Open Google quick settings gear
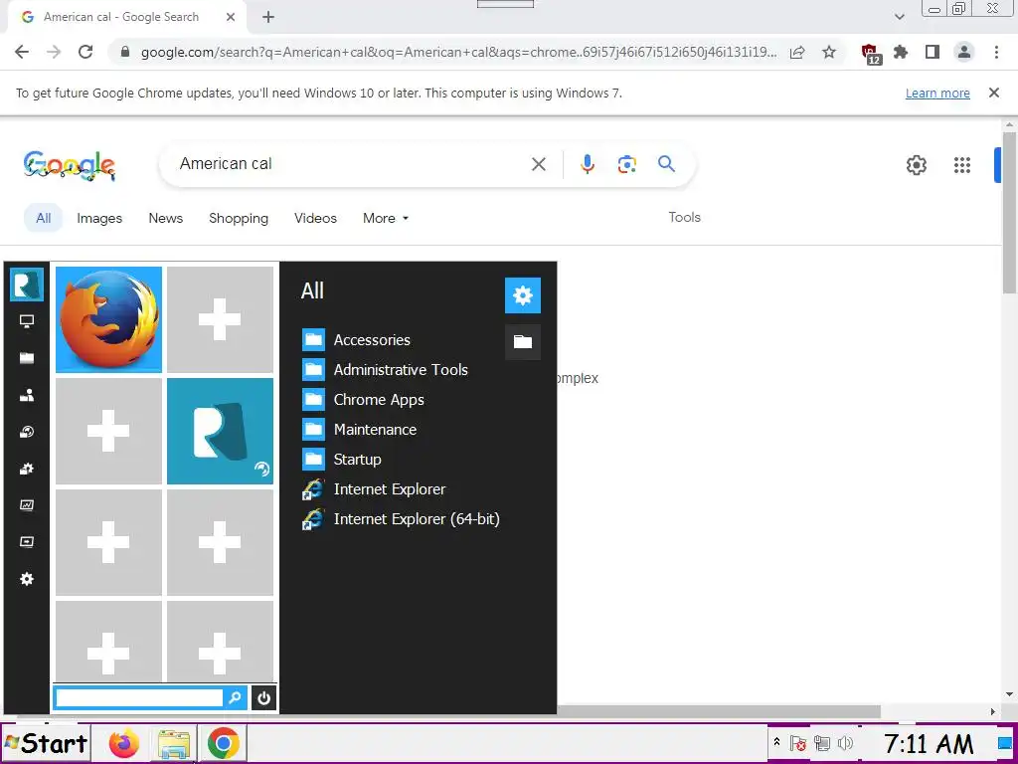The image size is (1018, 764). pyautogui.click(x=916, y=165)
